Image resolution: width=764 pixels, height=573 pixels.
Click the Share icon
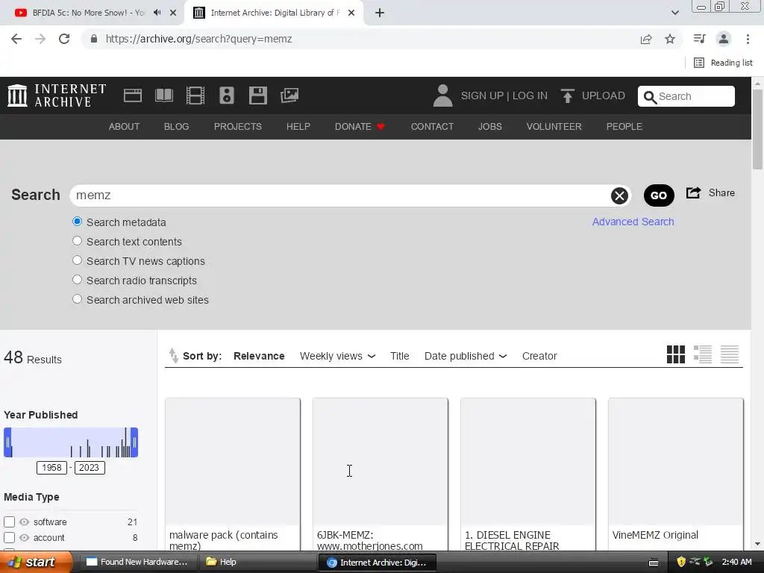point(693,193)
